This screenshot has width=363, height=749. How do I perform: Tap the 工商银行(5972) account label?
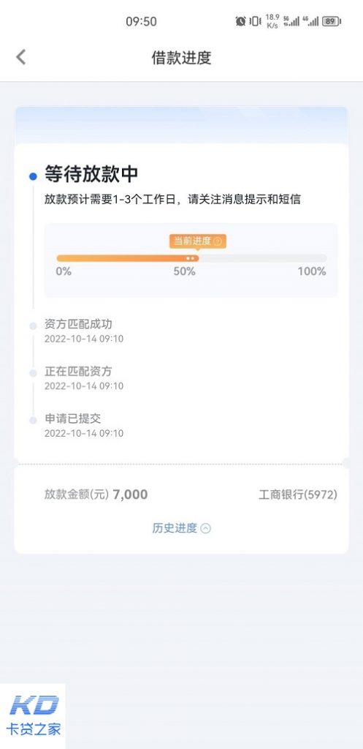coord(298,495)
